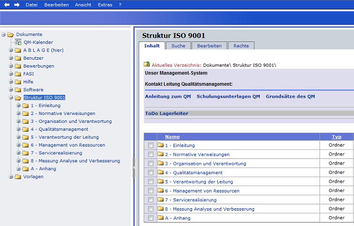Image resolution: width=354 pixels, height=226 pixels.
Task: Open the Bearbeiten menu in menu bar
Action: (56, 4)
